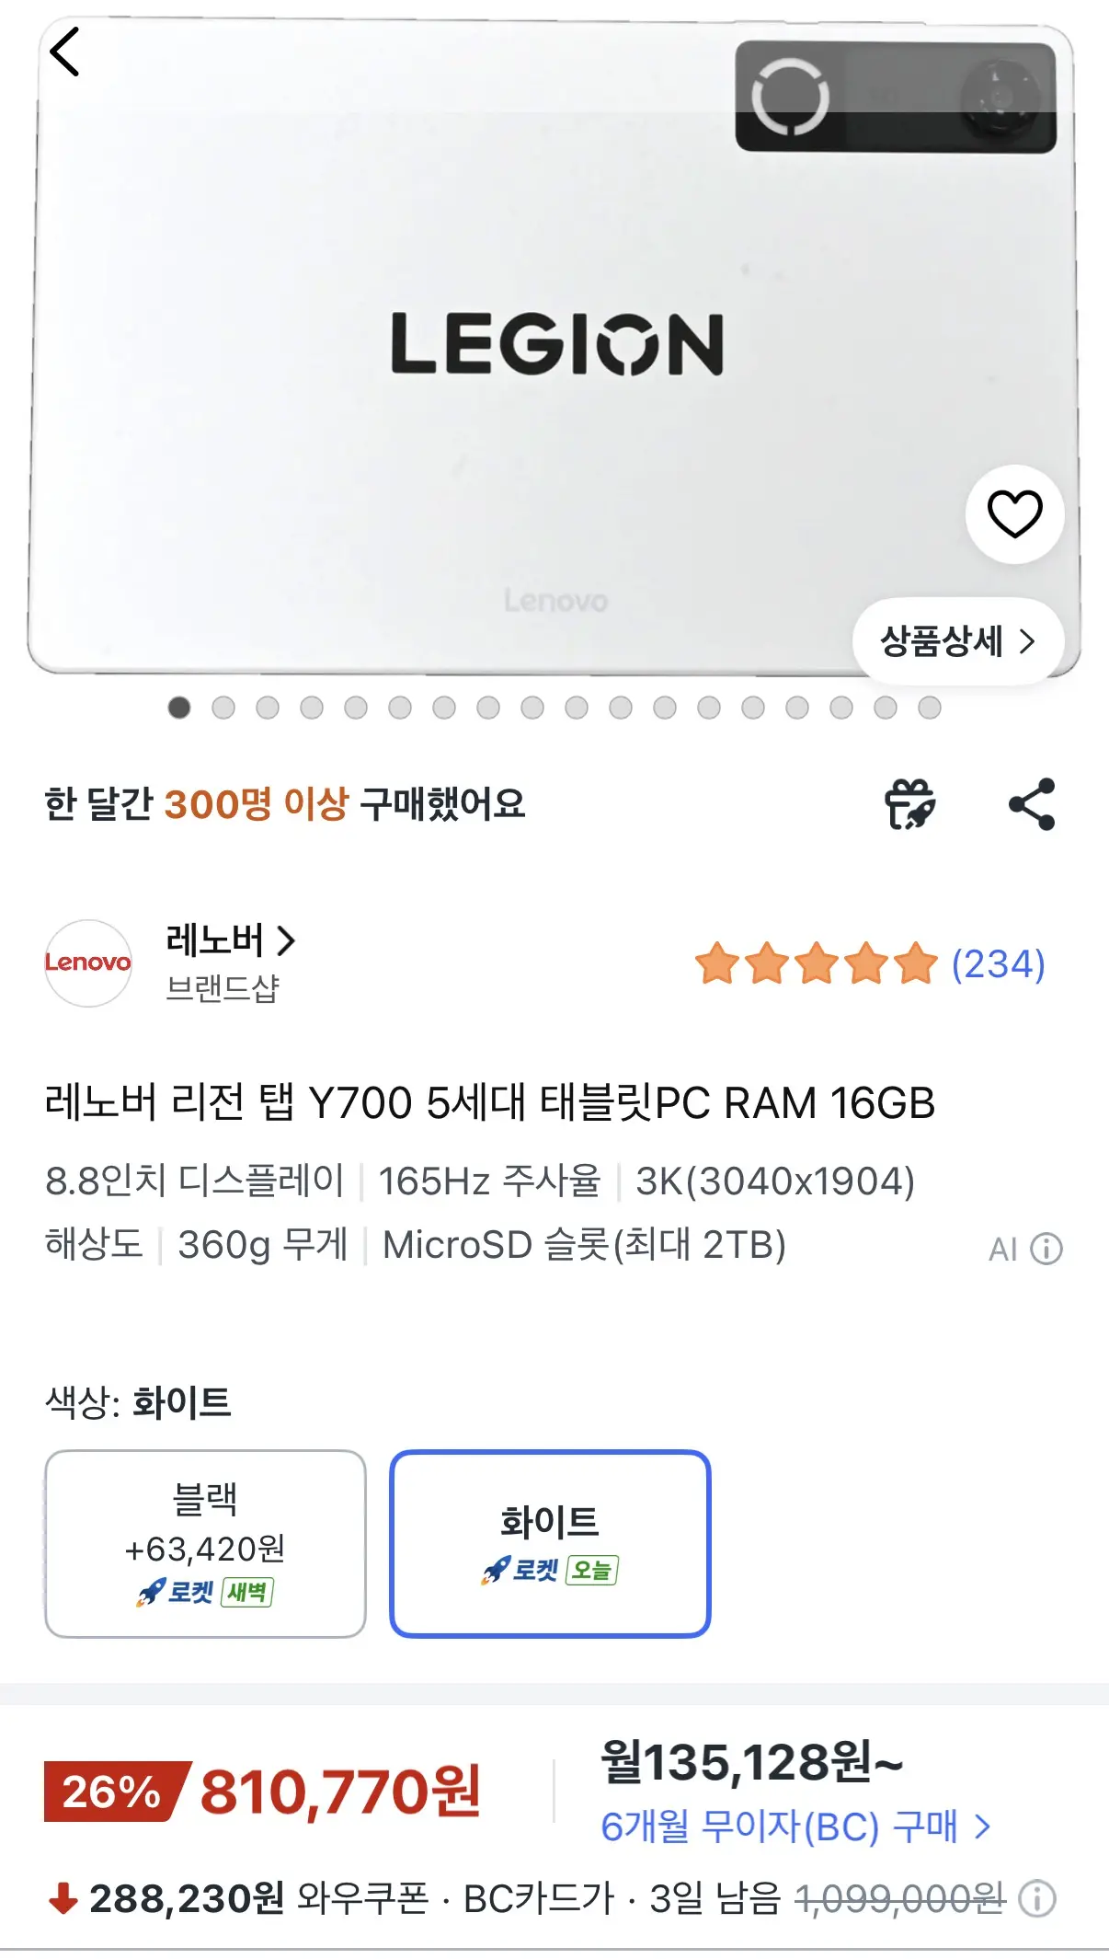Tap the Legion tablet product image

pos(554,350)
